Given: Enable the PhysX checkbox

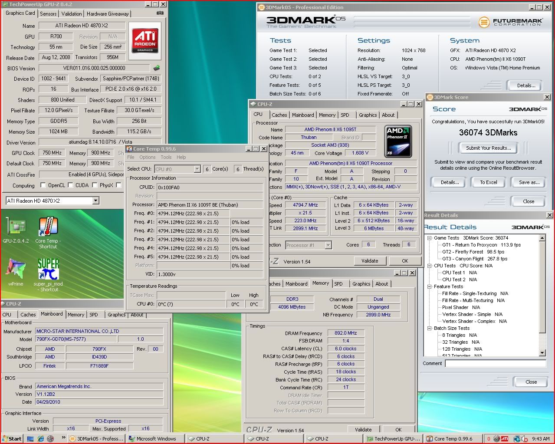Looking at the screenshot, I should pos(94,185).
